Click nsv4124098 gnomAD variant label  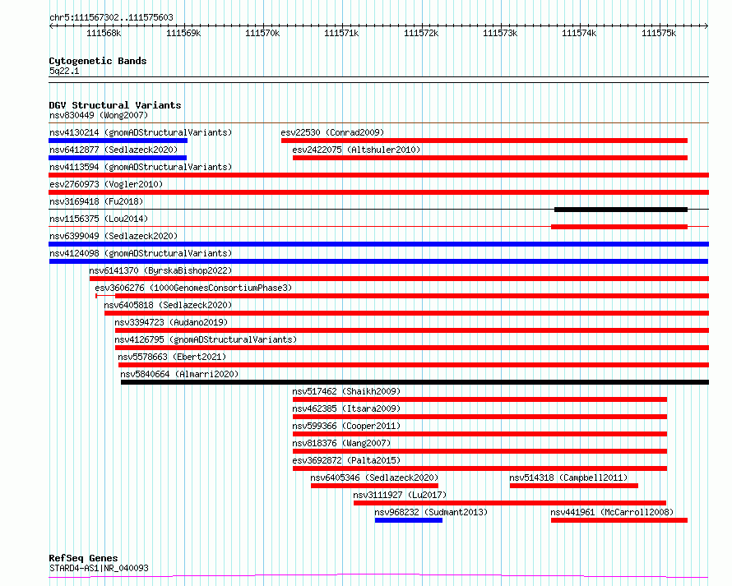point(141,253)
